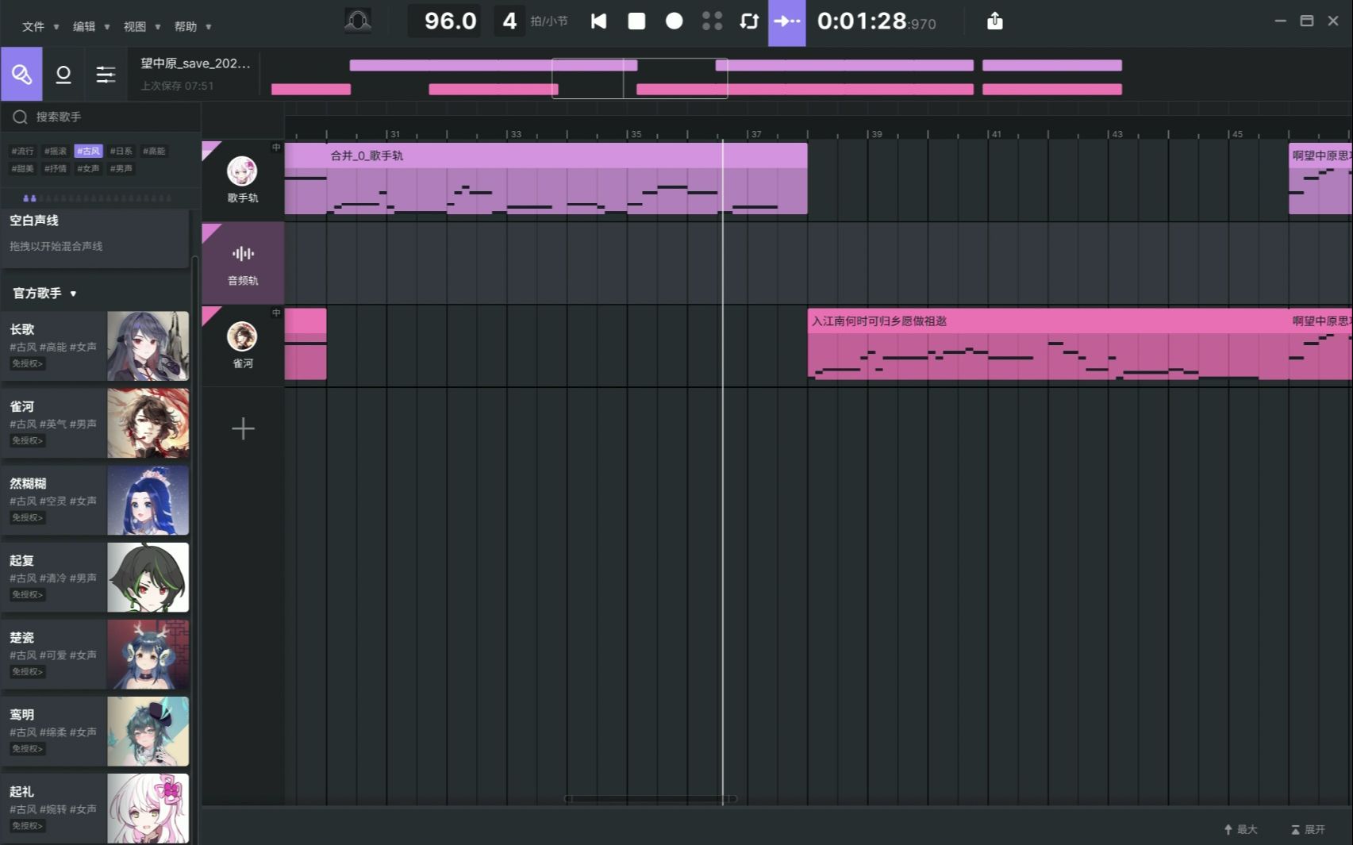The height and width of the screenshot is (845, 1353).
Task: Expand the 官方歌手 dropdown
Action: click(x=44, y=294)
